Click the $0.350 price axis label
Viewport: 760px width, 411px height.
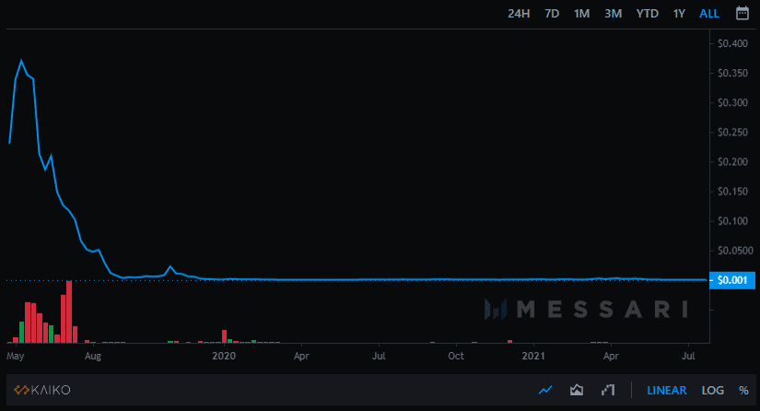pyautogui.click(x=732, y=73)
